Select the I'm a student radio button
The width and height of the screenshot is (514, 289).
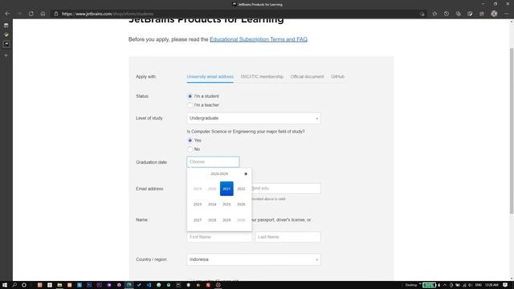190,96
